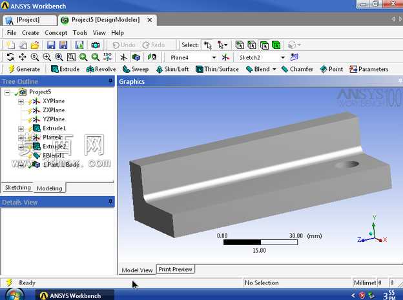Select the Pan view tool

point(23,57)
